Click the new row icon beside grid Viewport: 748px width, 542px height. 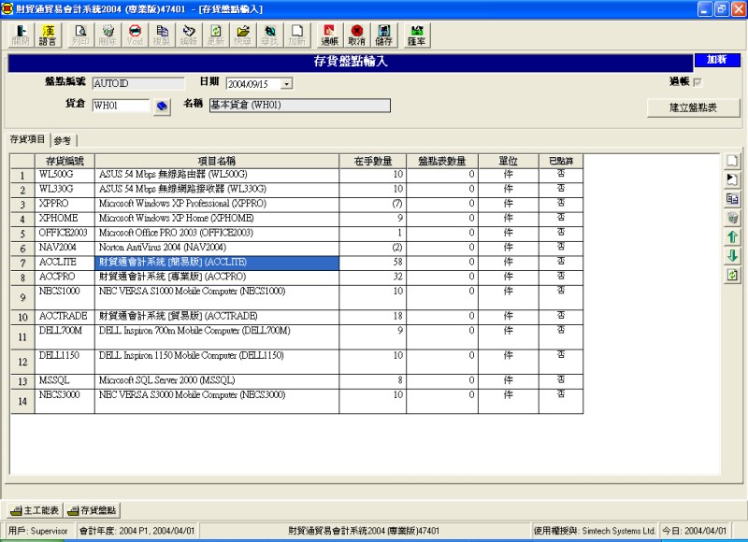tap(732, 161)
